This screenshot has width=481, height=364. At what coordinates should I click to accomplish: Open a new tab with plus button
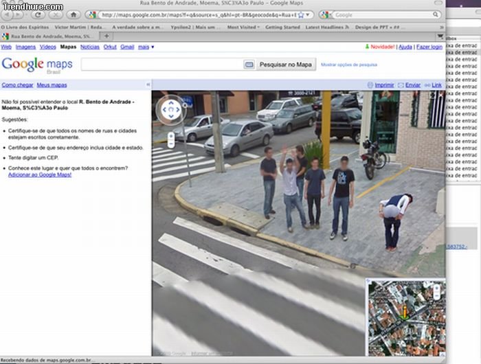(107, 36)
